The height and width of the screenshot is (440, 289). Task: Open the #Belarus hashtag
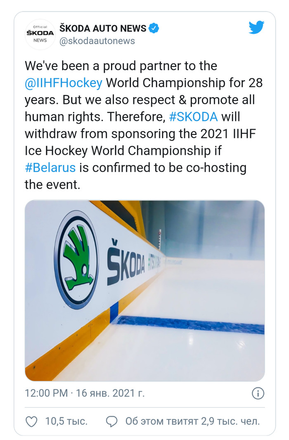coord(50,168)
